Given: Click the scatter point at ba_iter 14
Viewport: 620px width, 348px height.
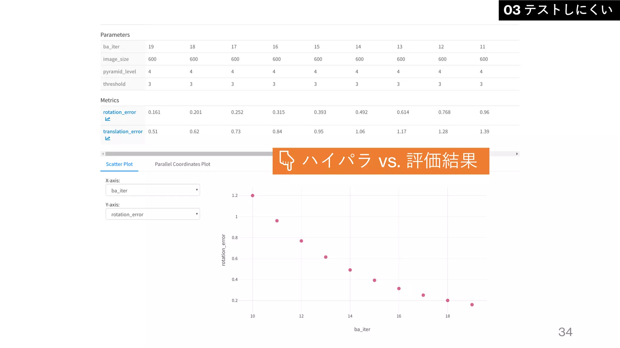Looking at the screenshot, I should pyautogui.click(x=350, y=270).
